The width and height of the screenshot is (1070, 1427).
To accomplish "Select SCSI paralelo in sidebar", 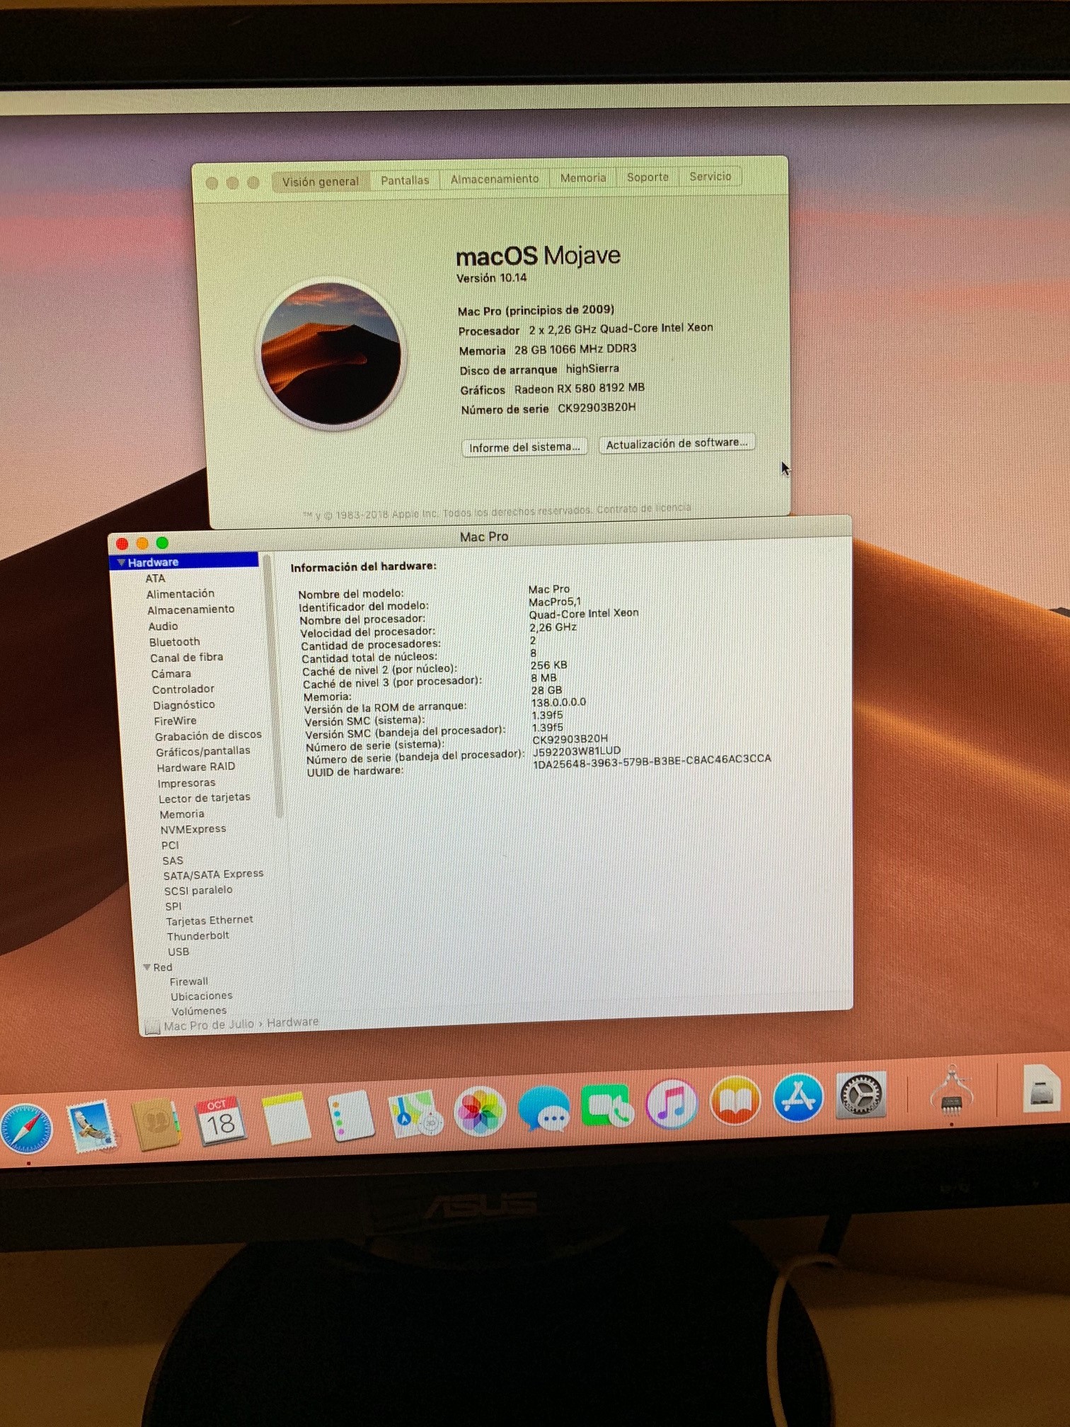I will [198, 890].
